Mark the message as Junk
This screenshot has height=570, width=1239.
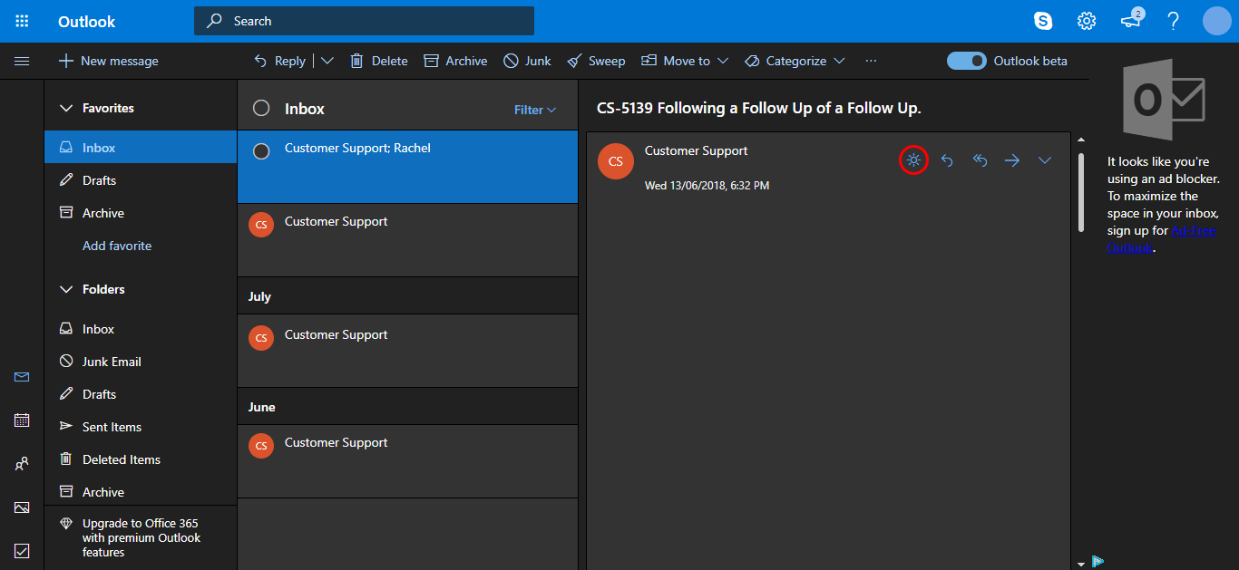pyautogui.click(x=527, y=61)
